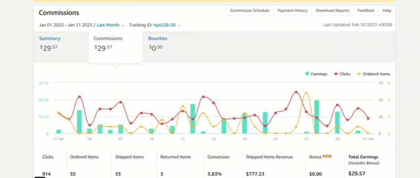Click the Ordered Items peak on 25 Jan
Screen dimensions: 420x178
[x=306, y=93]
